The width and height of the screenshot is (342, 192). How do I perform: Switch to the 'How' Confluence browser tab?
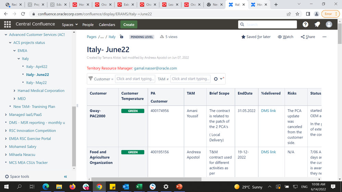pos(259,4)
